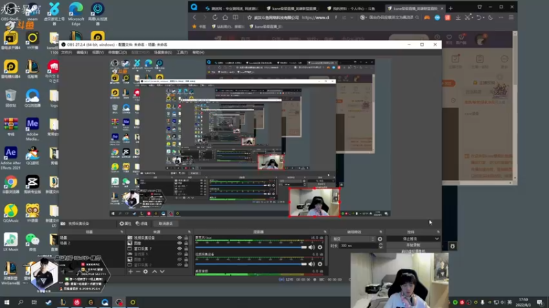Add a new source with plus icon
The image size is (549, 308).
[130, 271]
